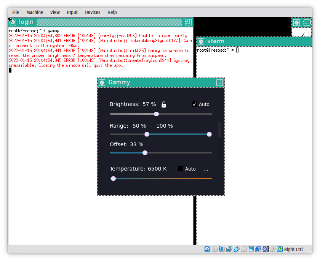Open the Gammy window menu circle button

tap(102, 82)
